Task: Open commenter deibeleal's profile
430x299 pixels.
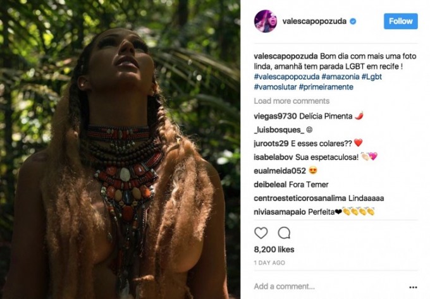Action: (x=271, y=185)
